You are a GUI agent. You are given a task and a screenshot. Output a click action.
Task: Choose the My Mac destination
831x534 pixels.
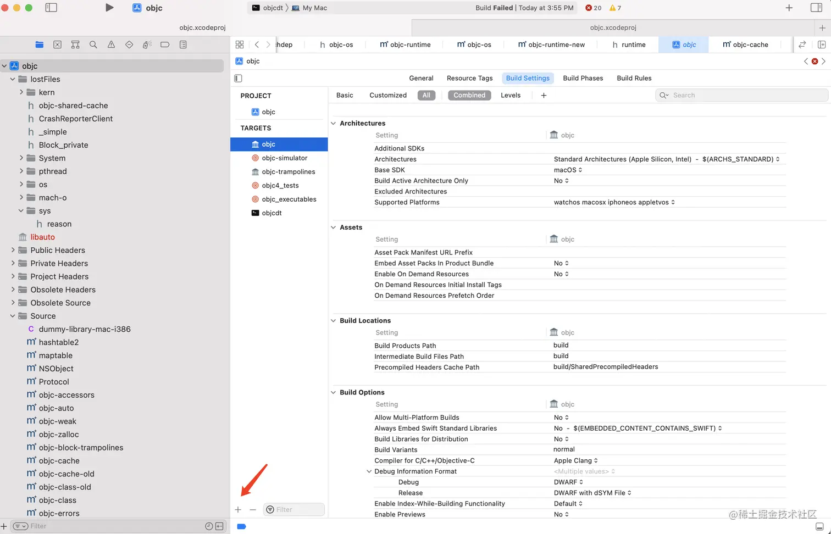tap(309, 8)
